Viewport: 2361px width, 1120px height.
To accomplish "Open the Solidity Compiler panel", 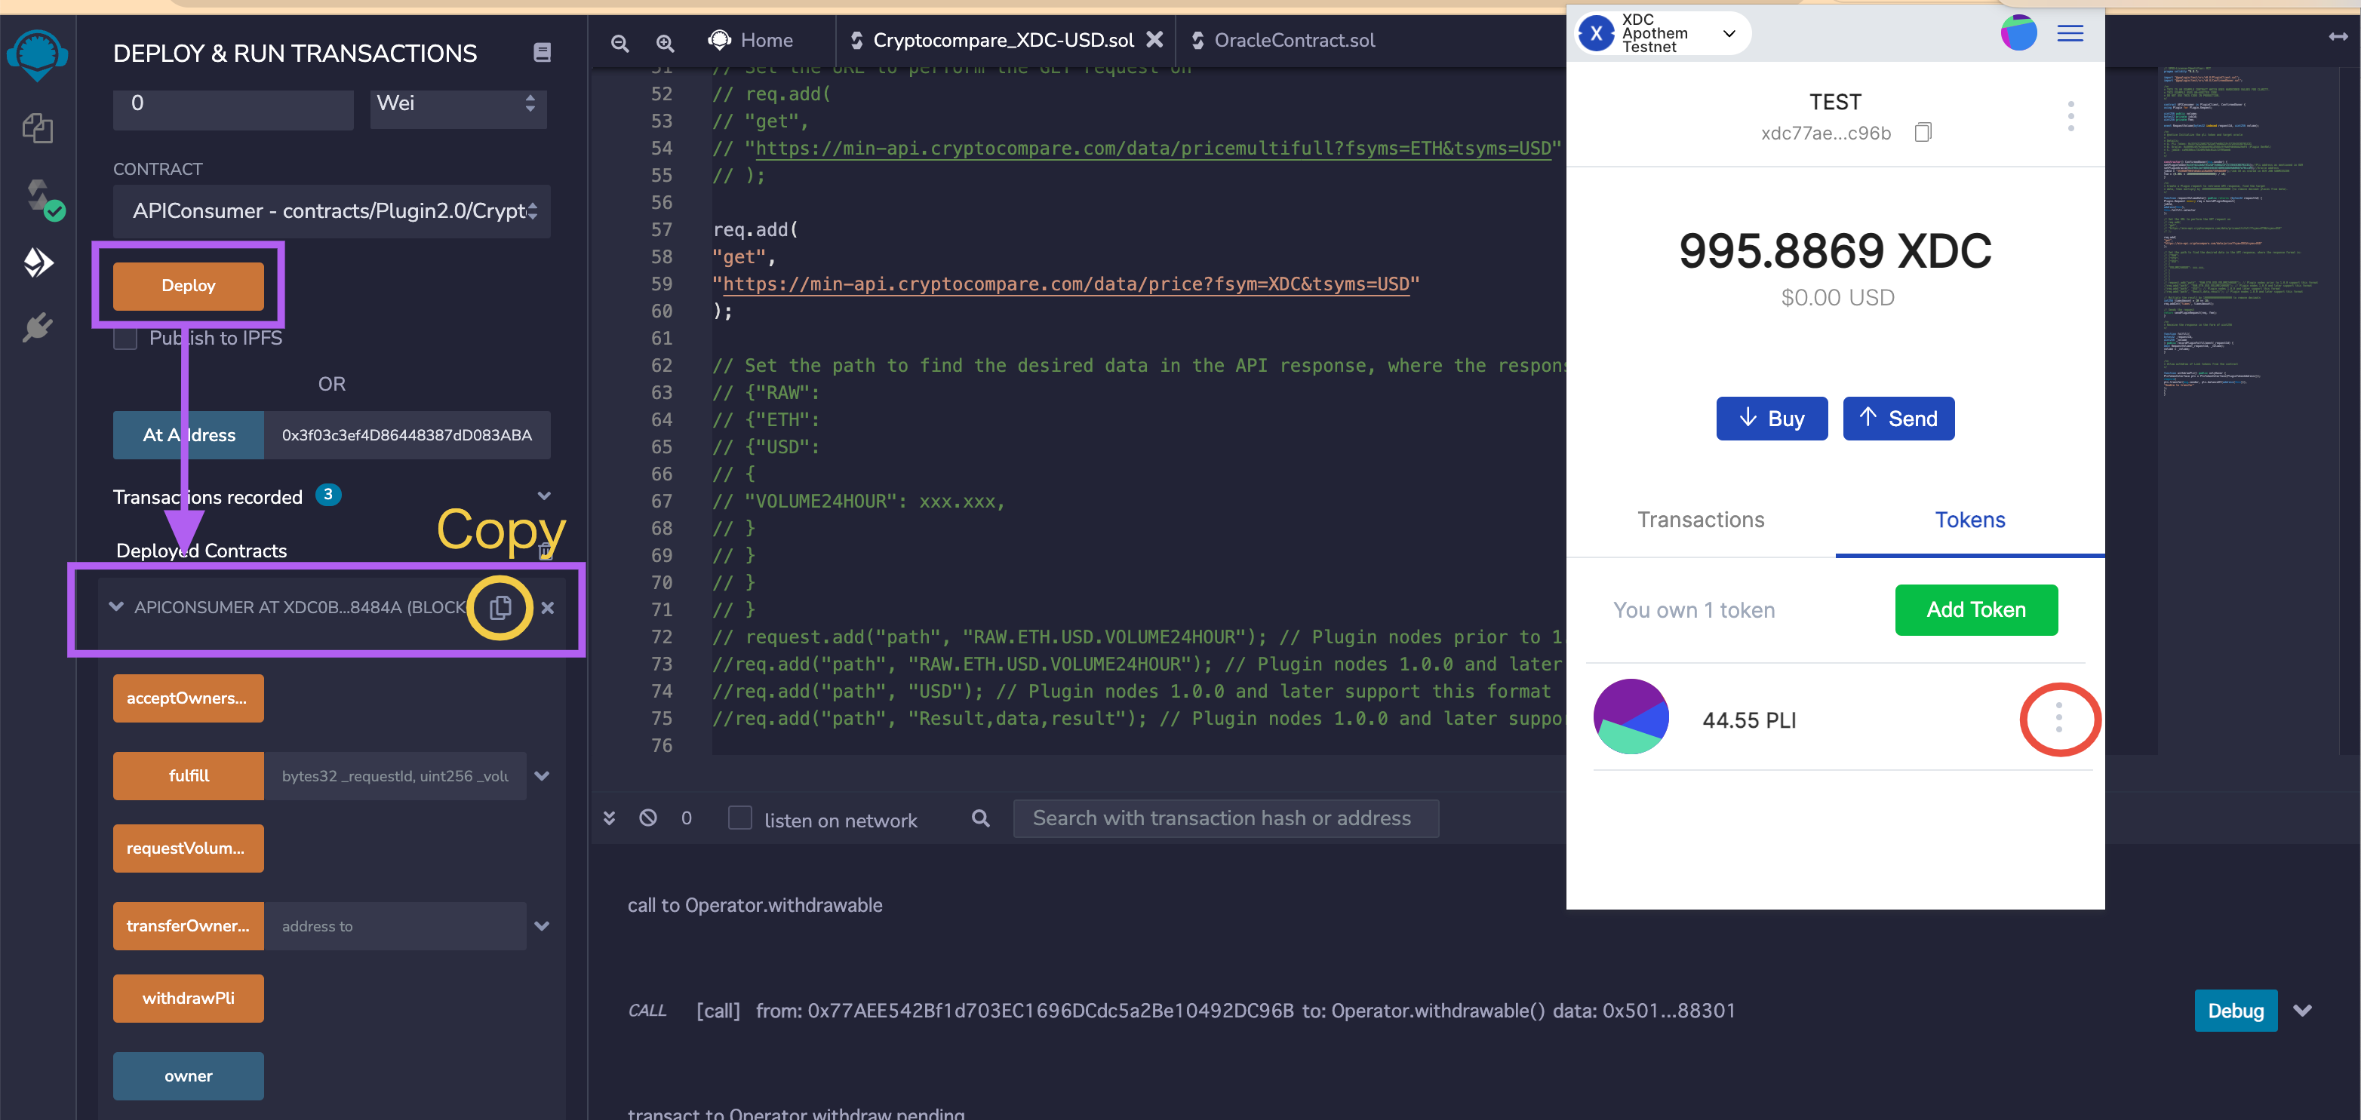I will tap(38, 195).
